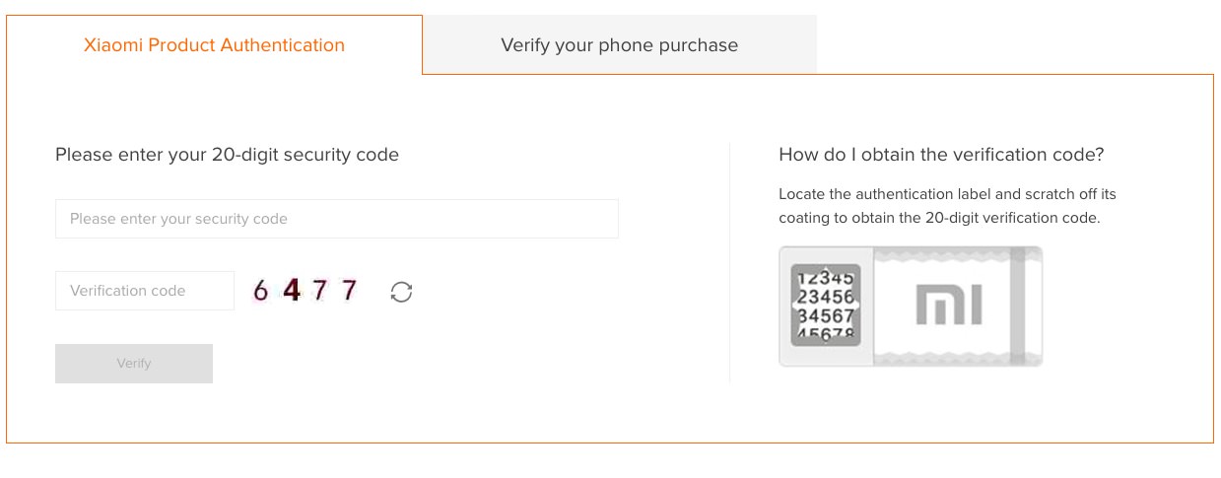Open Xiaomi Product Authentication tab
1221x478 pixels.
pos(214,45)
